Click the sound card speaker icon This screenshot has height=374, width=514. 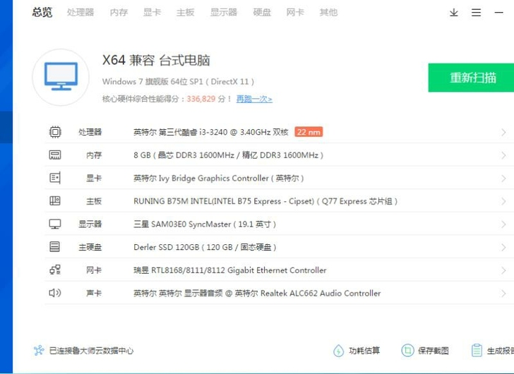tap(55, 293)
